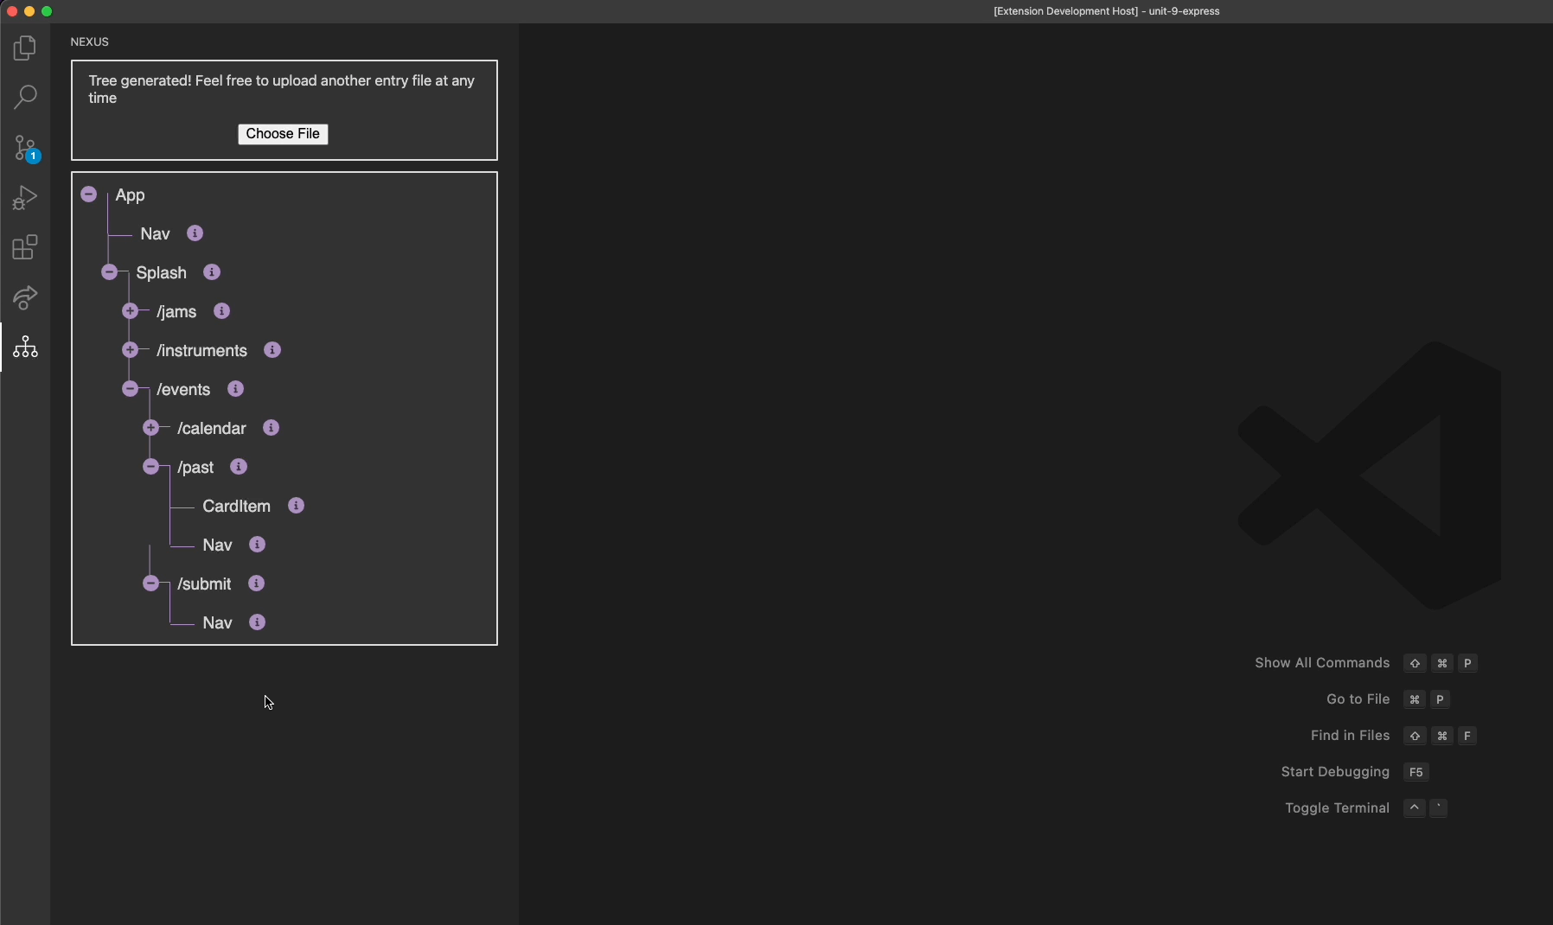View info for the CardItem component
Screen dimensions: 1553x925
(x=296, y=506)
